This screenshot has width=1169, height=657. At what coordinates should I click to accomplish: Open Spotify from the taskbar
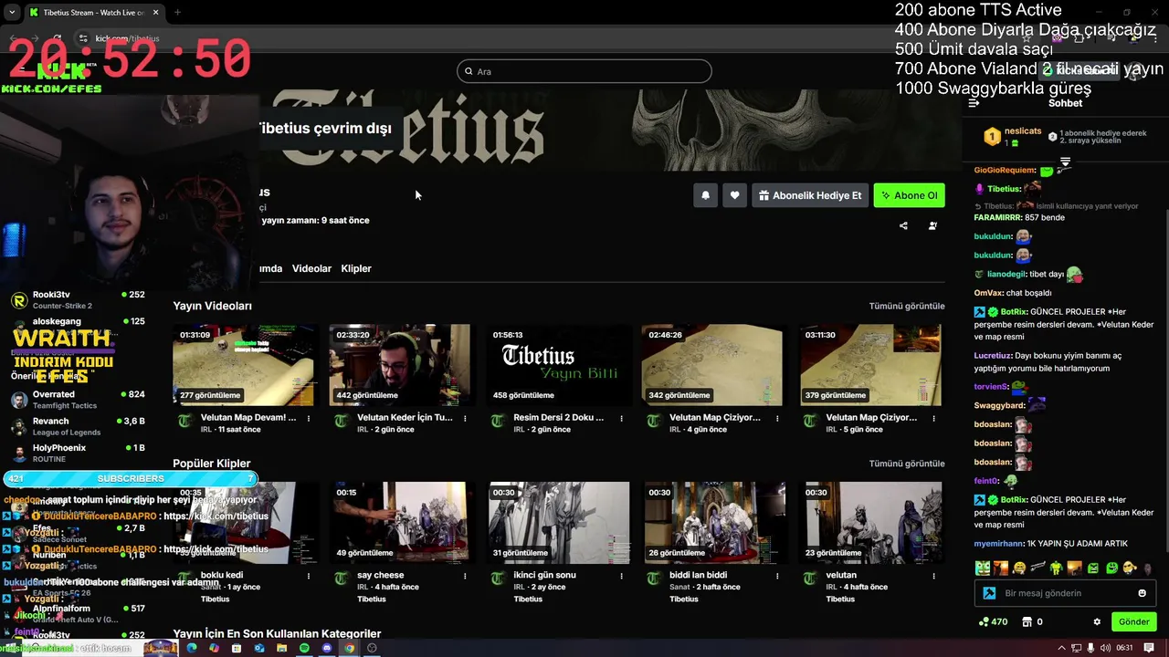click(304, 648)
